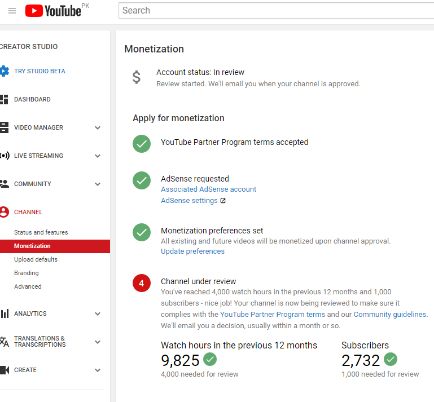434x402 pixels.
Task: Click Update preferences link
Action: pyautogui.click(x=192, y=251)
